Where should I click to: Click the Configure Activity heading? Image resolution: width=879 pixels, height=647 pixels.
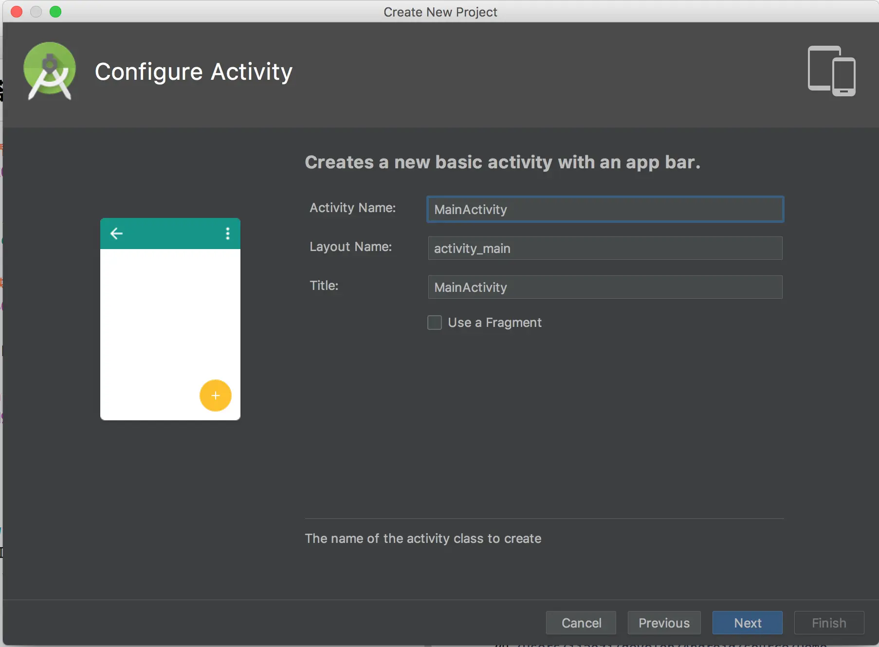pyautogui.click(x=194, y=72)
